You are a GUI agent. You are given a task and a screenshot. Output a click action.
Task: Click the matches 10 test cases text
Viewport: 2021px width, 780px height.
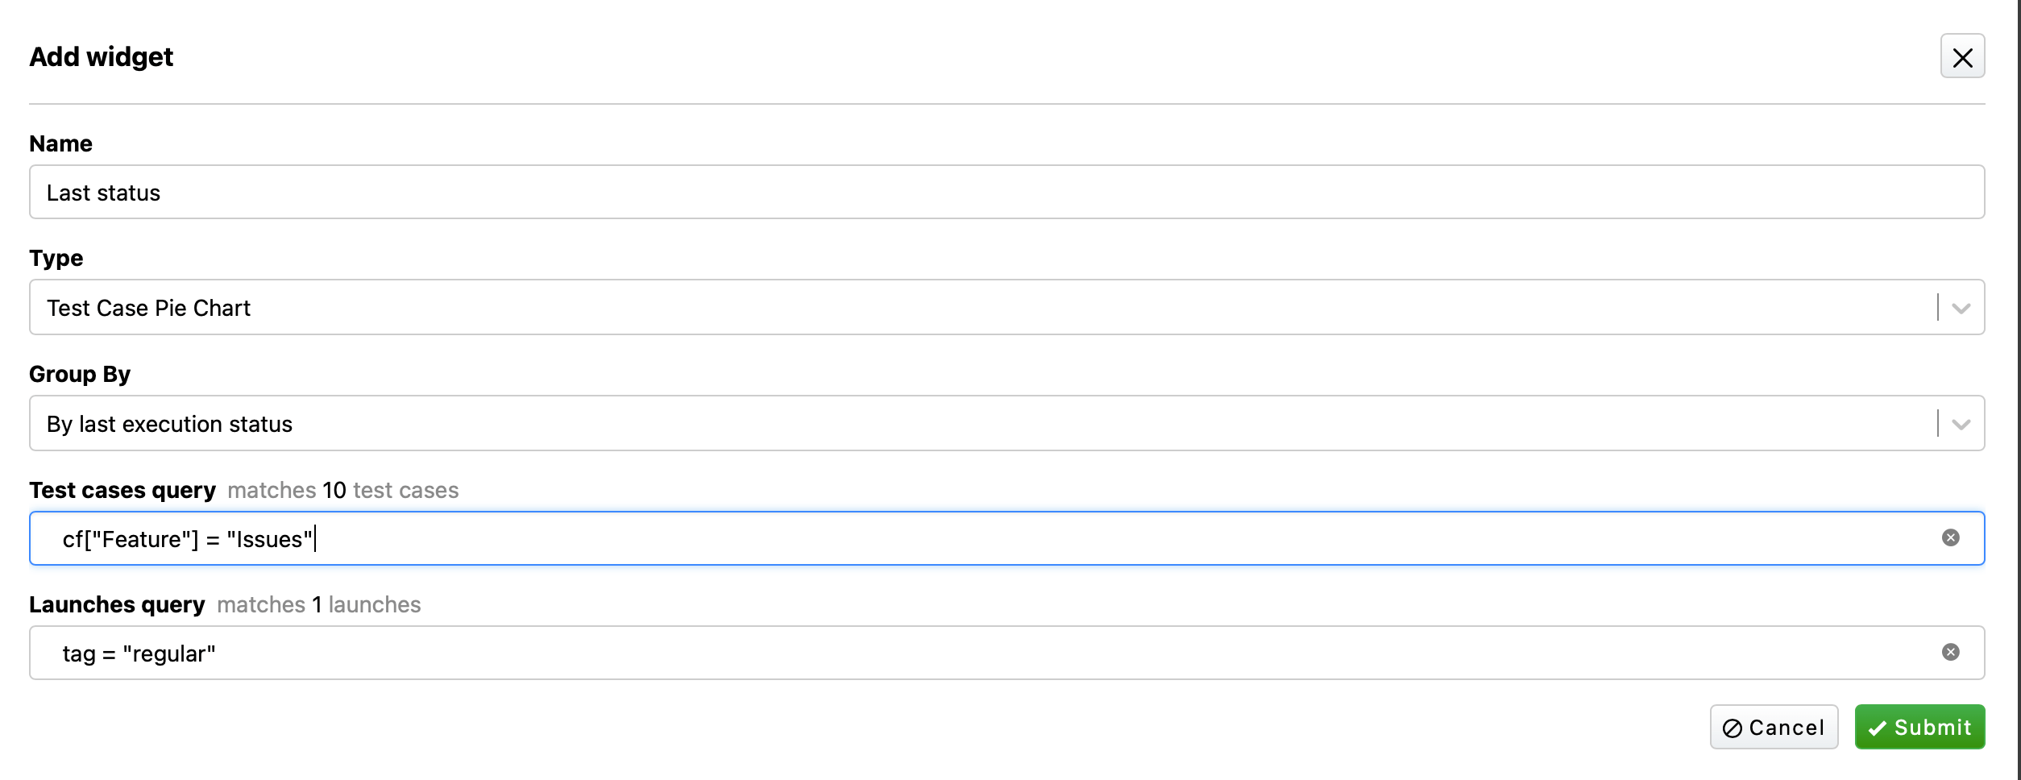(342, 490)
